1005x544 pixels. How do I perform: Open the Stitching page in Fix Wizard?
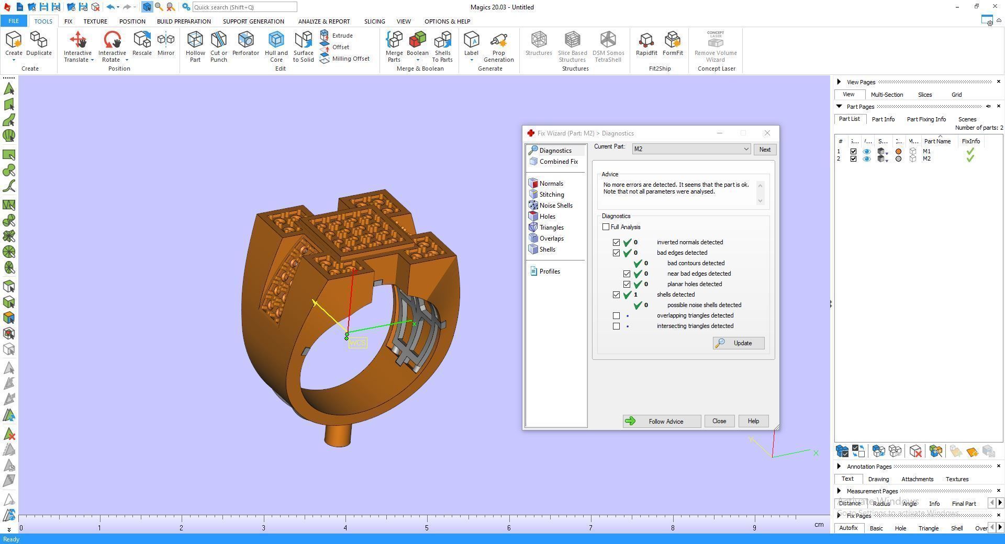tap(546, 195)
